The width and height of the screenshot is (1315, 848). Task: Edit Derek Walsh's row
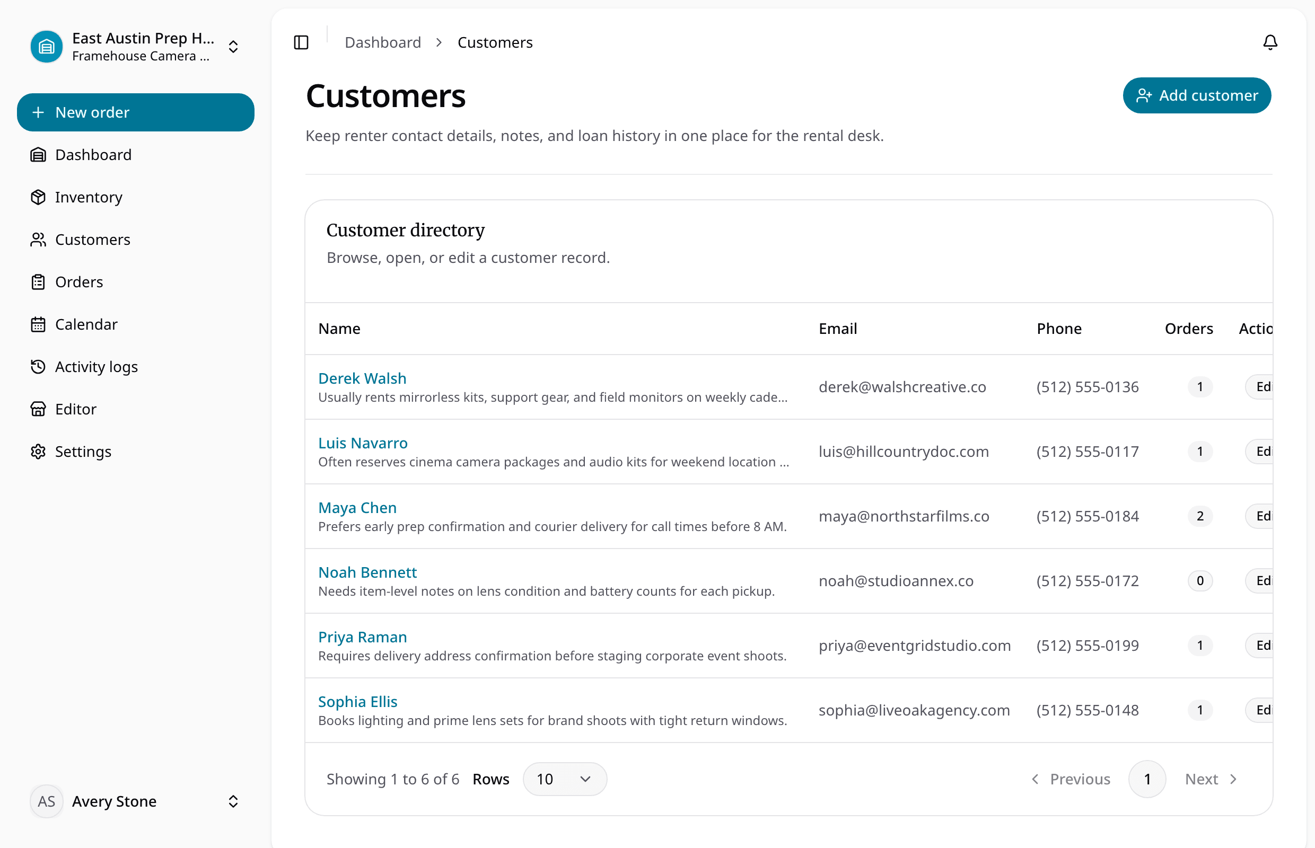coord(1259,386)
